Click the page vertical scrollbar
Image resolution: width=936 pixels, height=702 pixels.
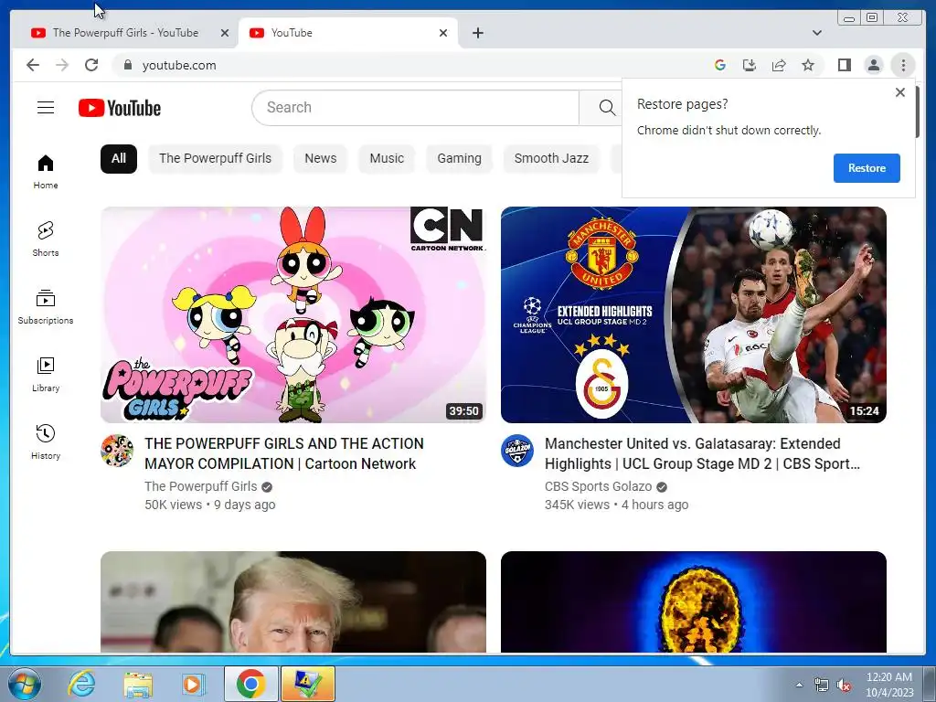coord(919,112)
